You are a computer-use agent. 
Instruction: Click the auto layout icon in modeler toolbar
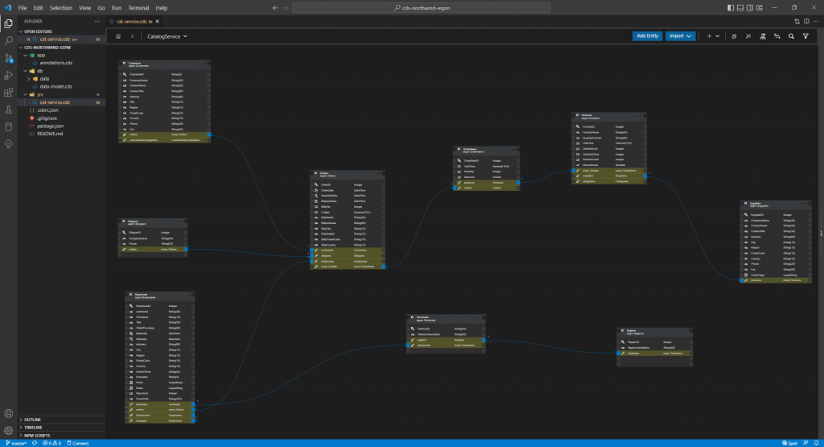(x=763, y=36)
